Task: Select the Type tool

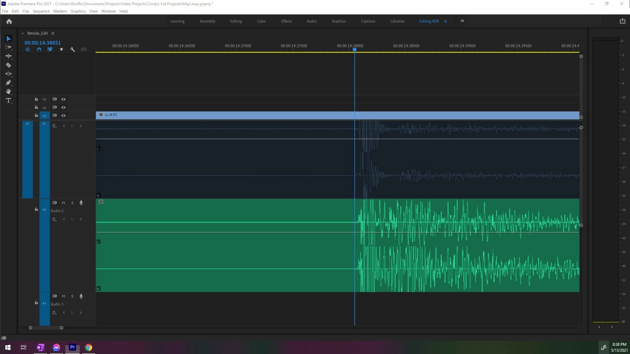Action: click(9, 101)
